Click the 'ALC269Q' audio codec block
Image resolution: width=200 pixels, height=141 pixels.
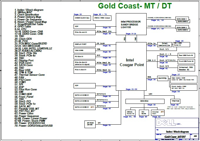click(x=163, y=78)
